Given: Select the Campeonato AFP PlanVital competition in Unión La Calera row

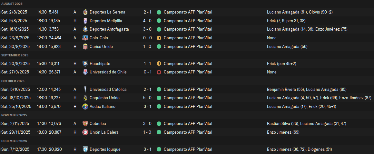Looking at the screenshot, I should 188,132.
